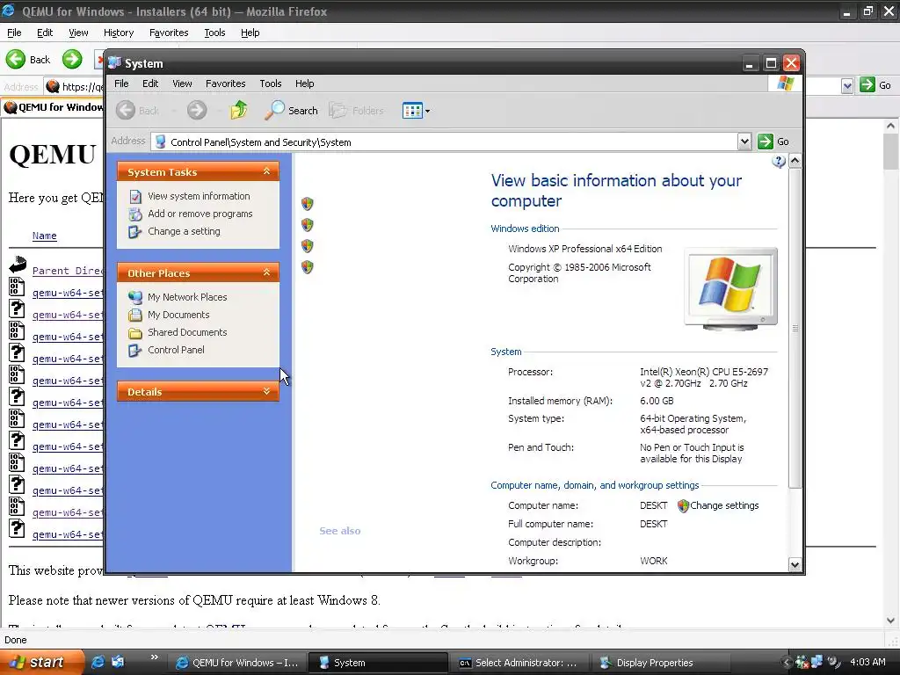Click the Shared Documents folder icon
This screenshot has width=900, height=675.
coord(135,332)
